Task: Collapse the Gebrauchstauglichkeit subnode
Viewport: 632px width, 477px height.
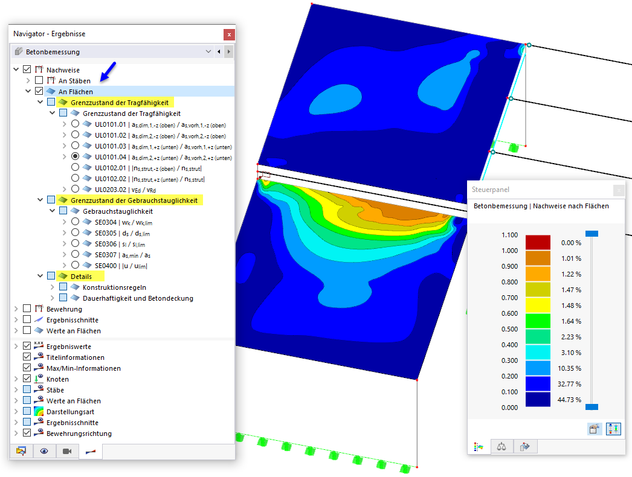Action: [53, 211]
